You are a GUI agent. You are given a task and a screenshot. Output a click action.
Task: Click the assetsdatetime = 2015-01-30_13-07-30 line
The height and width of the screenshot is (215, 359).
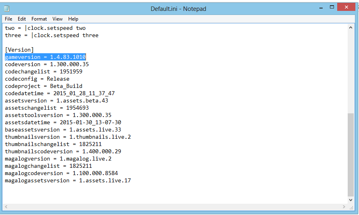(x=63, y=122)
